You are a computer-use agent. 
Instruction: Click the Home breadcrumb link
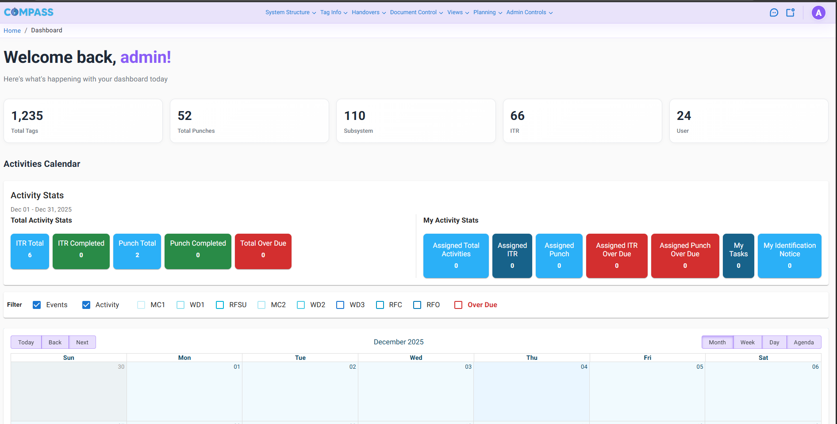pos(12,30)
